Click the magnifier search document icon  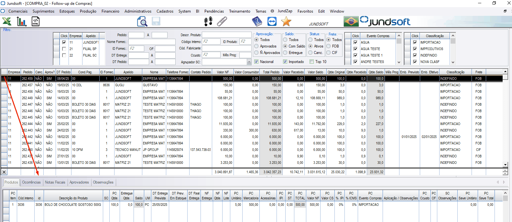pyautogui.click(x=142, y=22)
